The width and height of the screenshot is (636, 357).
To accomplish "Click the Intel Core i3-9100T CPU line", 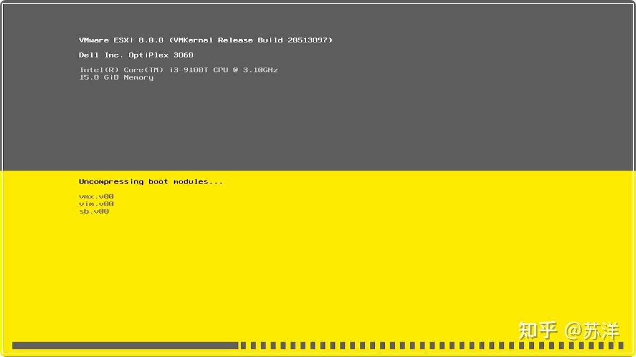I will point(179,70).
